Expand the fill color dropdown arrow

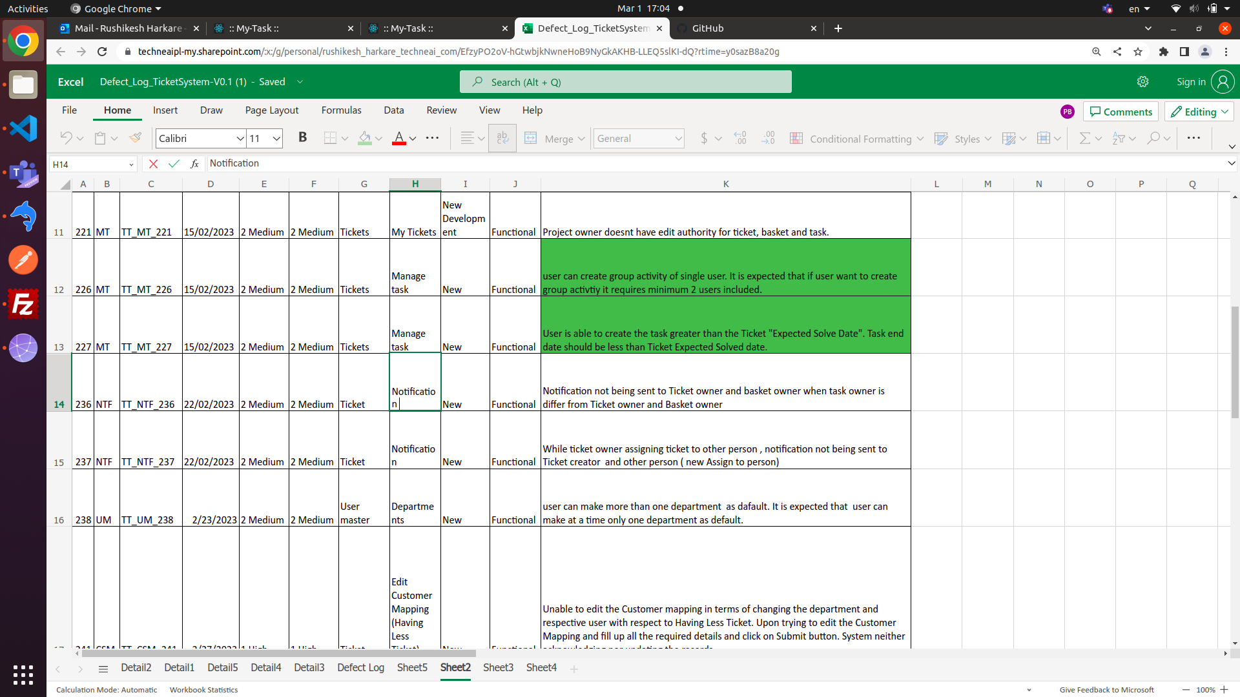pyautogui.click(x=378, y=138)
